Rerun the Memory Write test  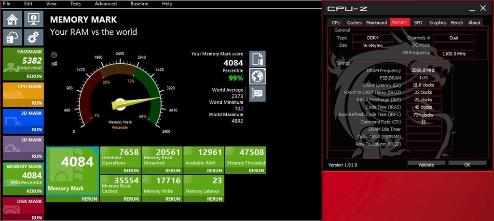(x=173, y=199)
